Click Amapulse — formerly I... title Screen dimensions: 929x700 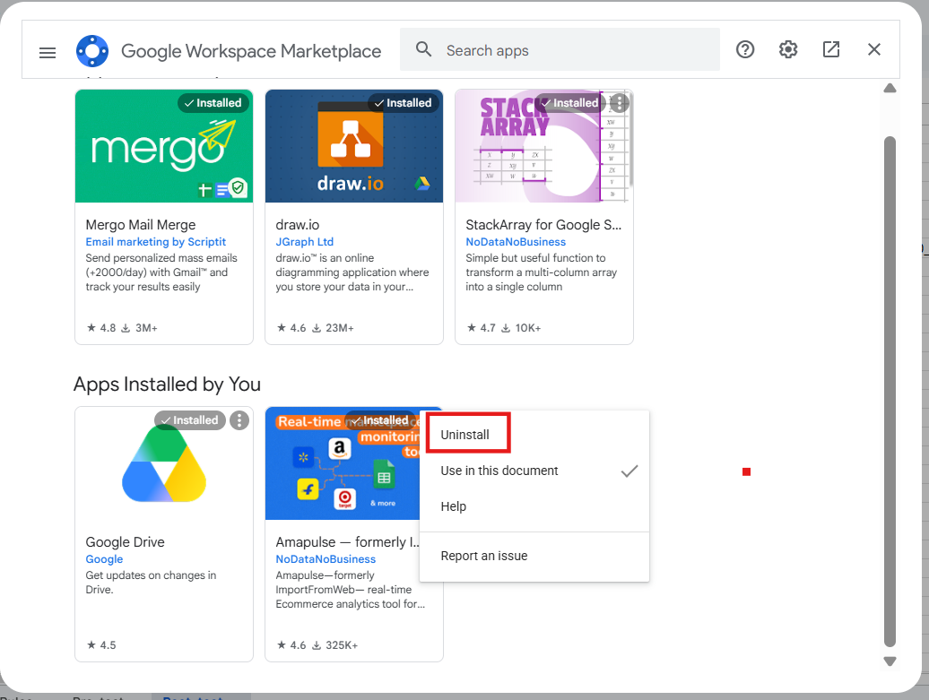click(347, 542)
